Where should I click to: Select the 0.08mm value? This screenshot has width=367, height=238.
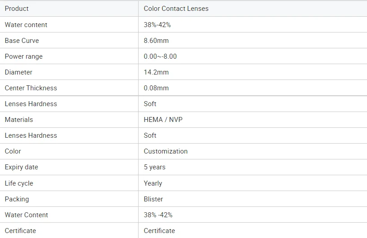(x=156, y=88)
